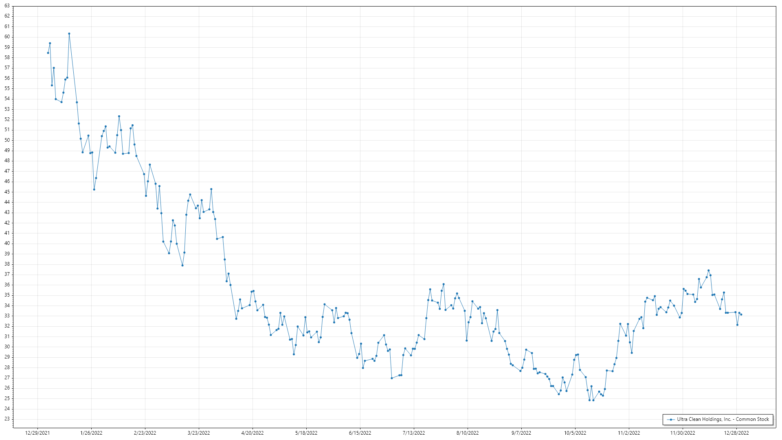782x440 pixels.
Task: Click the 12/29/2021 x-axis date label
Action: pyautogui.click(x=37, y=433)
